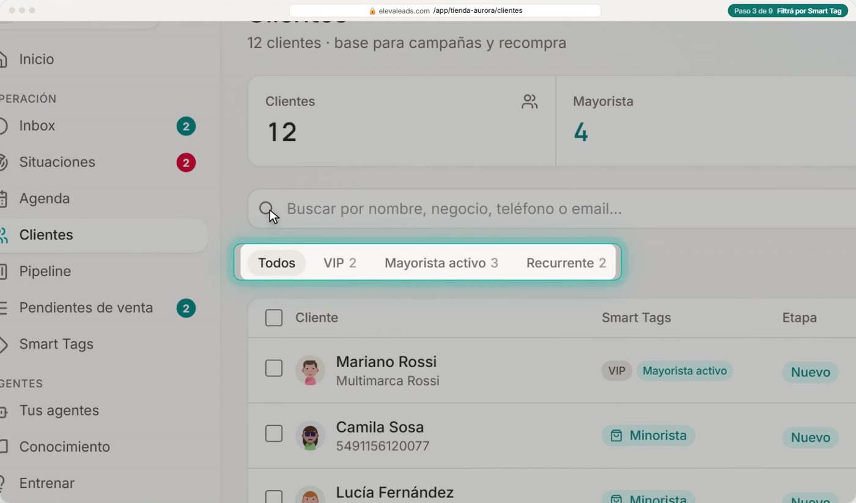Viewport: 856px width, 503px height.
Task: Filter by Mayorista activo tag
Action: 441,263
